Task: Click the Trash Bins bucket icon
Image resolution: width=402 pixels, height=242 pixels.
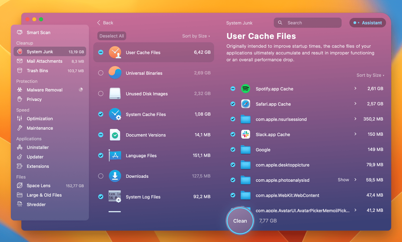Action: 20,70
